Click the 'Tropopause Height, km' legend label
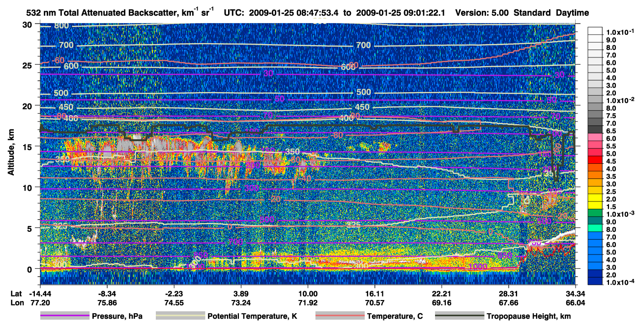The image size is (639, 327). 528,316
